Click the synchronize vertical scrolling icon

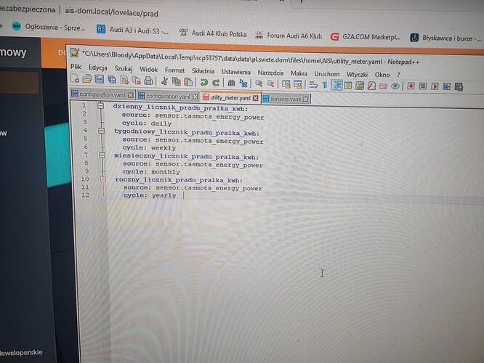click(x=286, y=84)
